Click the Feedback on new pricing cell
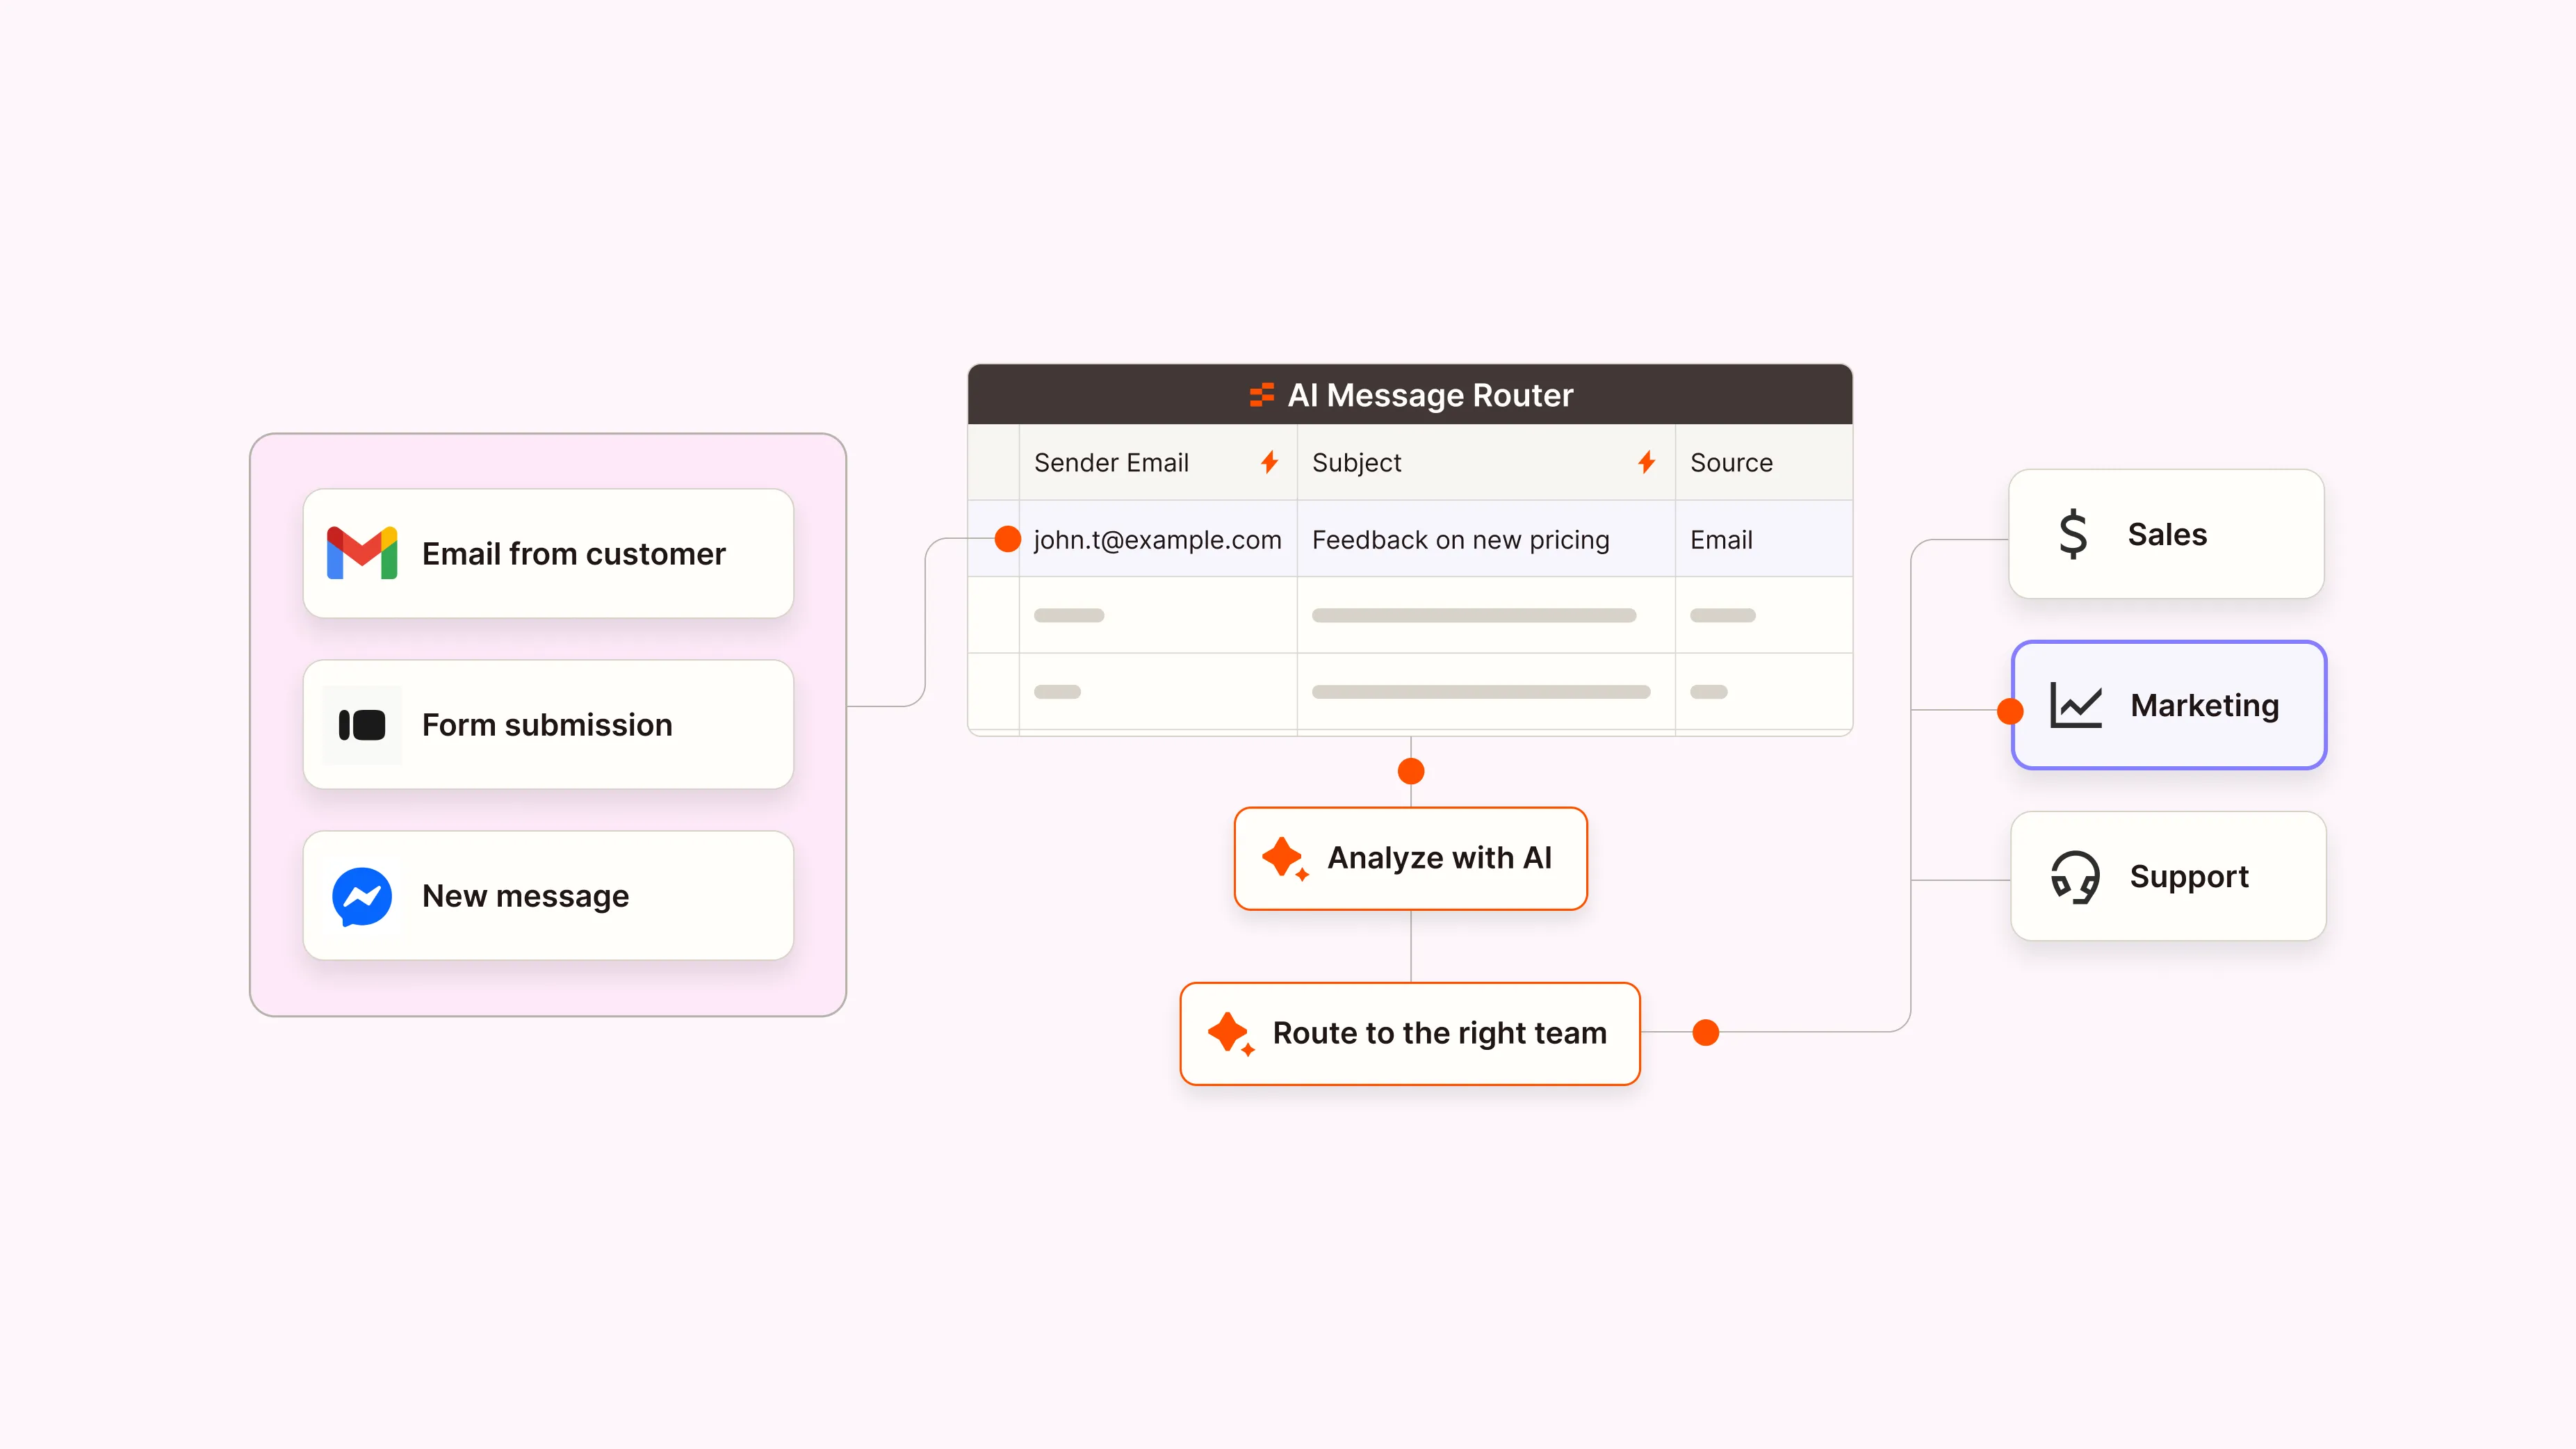Viewport: 2576px width, 1449px height. click(1460, 540)
